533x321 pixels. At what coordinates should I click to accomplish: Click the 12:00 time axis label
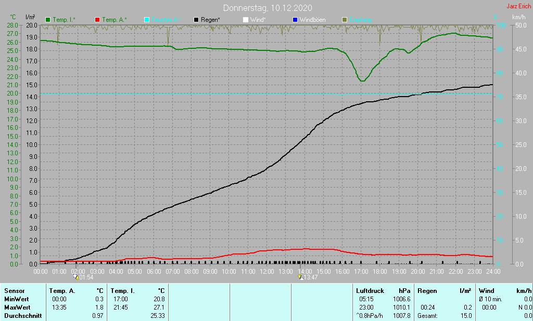267,271
